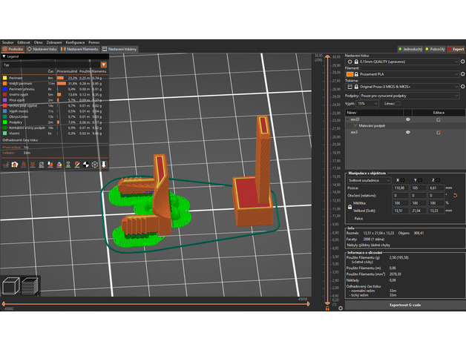Toggle visibility eye for object ass3

[x=407, y=132]
